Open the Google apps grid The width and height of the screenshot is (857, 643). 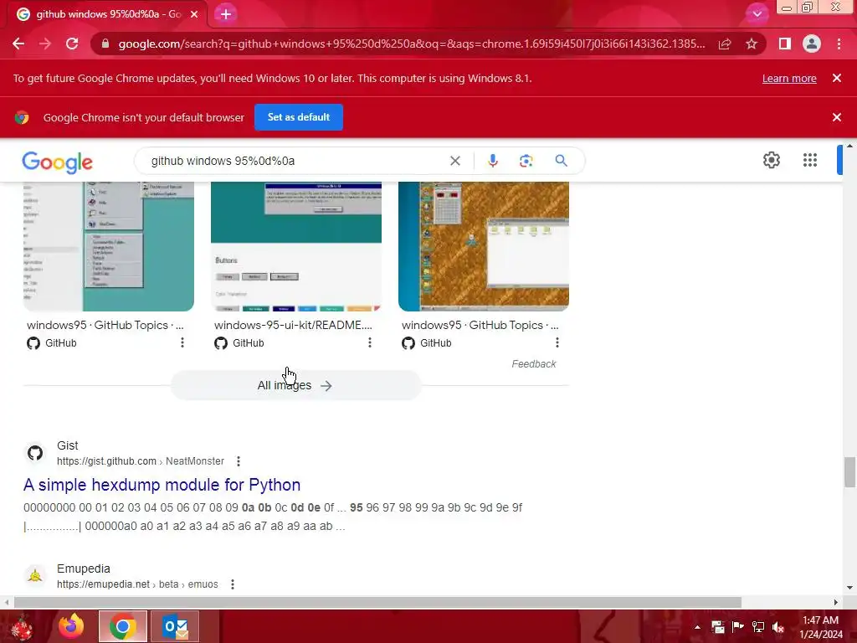pyautogui.click(x=809, y=160)
